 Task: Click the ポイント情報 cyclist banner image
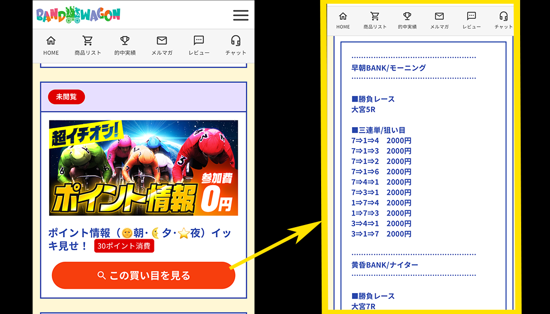point(144,168)
